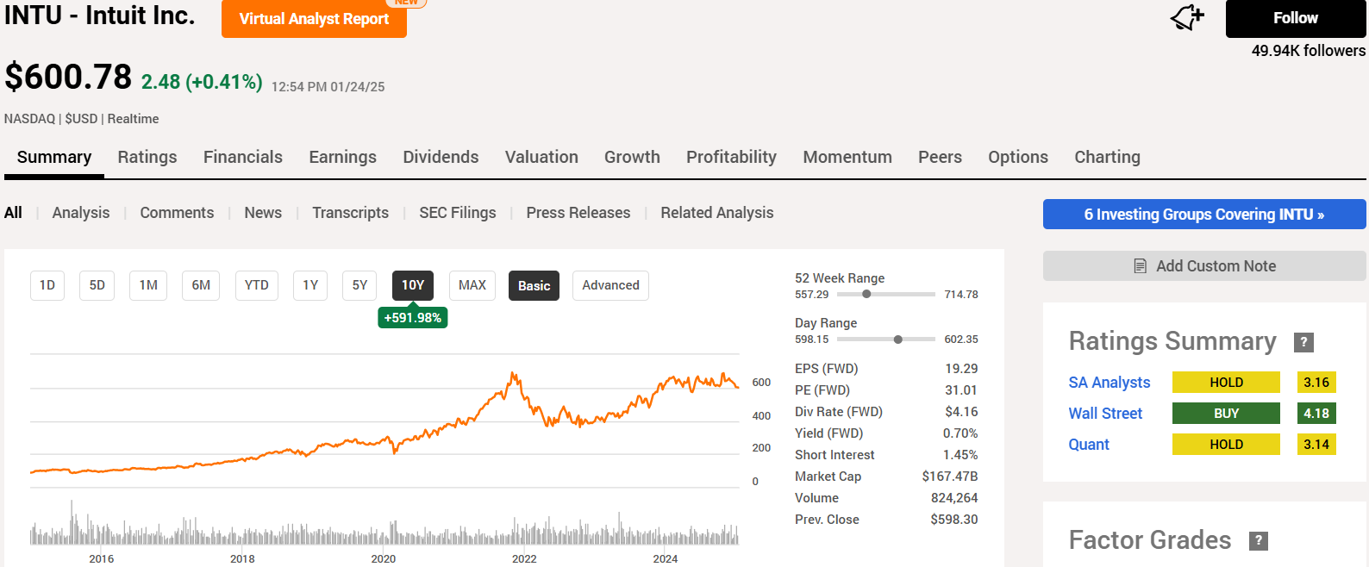Screen dimensions: 1369x567
Task: Filter feed by Transcripts
Action: tap(350, 213)
